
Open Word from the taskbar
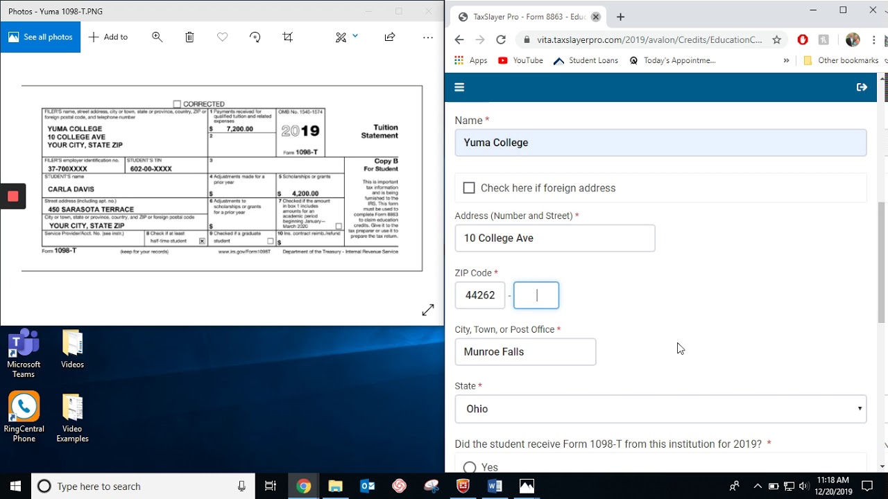coord(495,486)
